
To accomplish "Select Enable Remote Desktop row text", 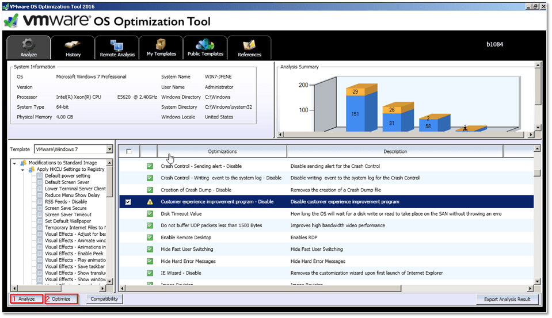I will tap(186, 238).
